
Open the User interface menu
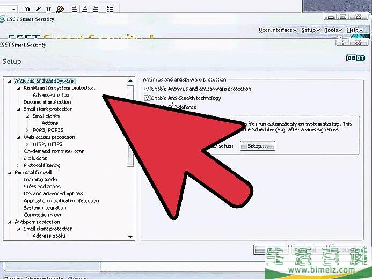278,30
